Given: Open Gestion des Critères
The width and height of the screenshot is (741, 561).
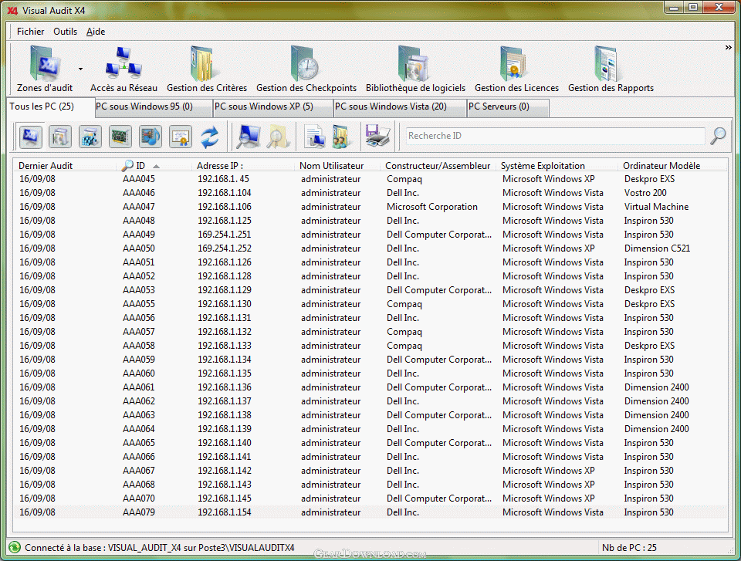Looking at the screenshot, I should (207, 69).
